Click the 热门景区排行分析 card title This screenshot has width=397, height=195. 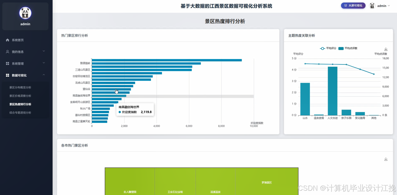tap(75, 35)
